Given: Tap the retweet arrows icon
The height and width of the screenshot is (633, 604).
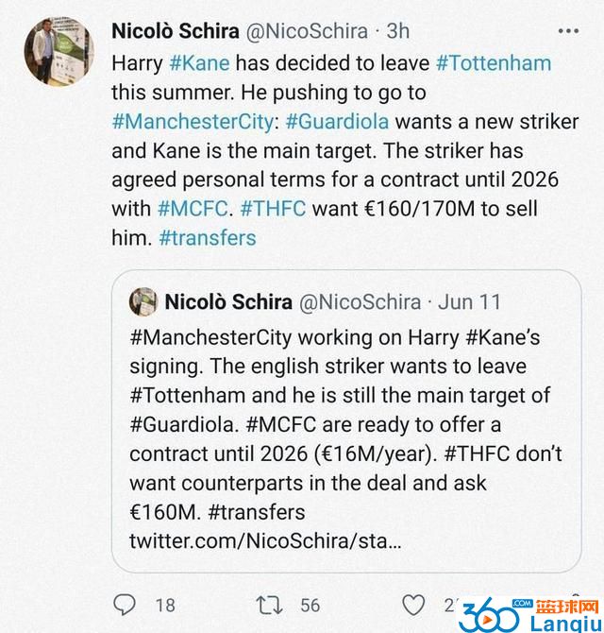Looking at the screenshot, I should click(271, 605).
